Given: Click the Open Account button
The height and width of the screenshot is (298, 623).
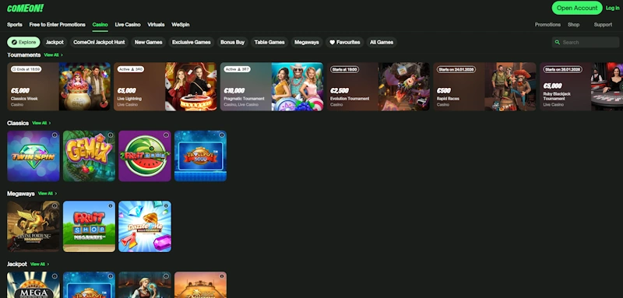Looking at the screenshot, I should (x=577, y=8).
